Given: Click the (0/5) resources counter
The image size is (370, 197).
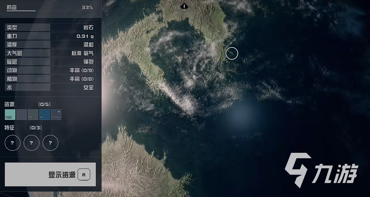Looking at the screenshot, I should click(44, 104).
